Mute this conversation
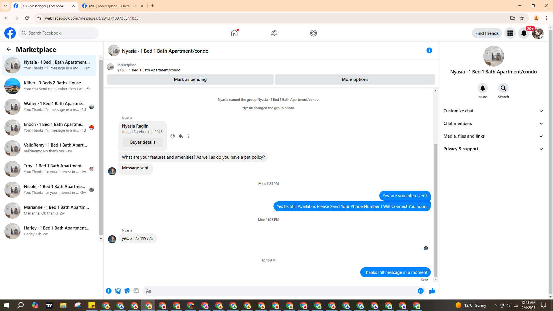The image size is (553, 311). [x=483, y=88]
